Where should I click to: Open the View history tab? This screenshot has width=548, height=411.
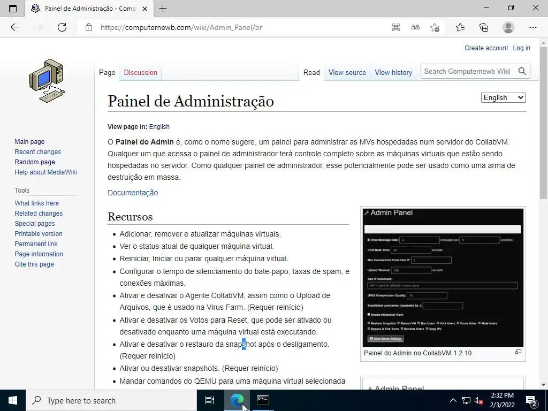pyautogui.click(x=393, y=72)
